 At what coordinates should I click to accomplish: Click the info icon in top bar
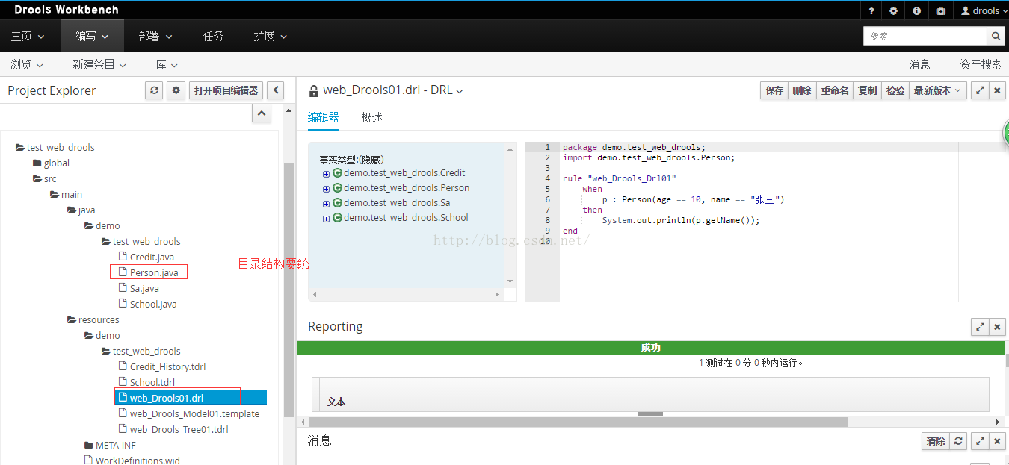click(917, 10)
